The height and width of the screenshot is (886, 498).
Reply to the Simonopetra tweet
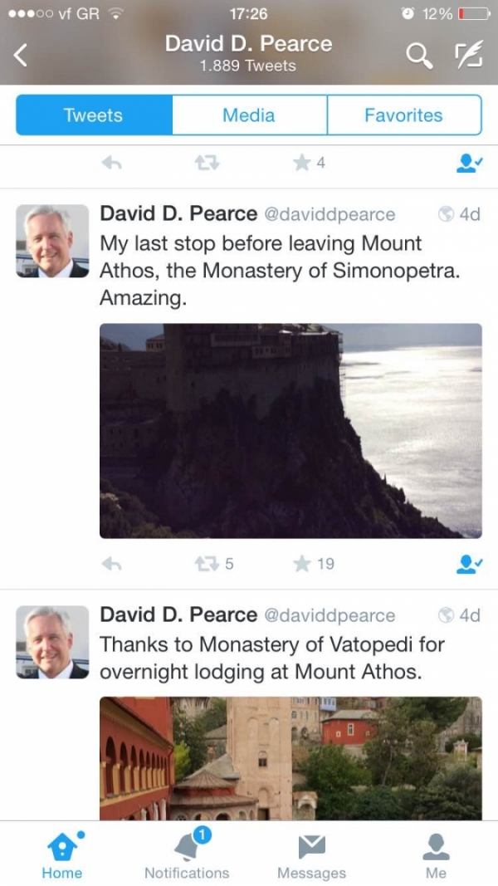coord(111,564)
